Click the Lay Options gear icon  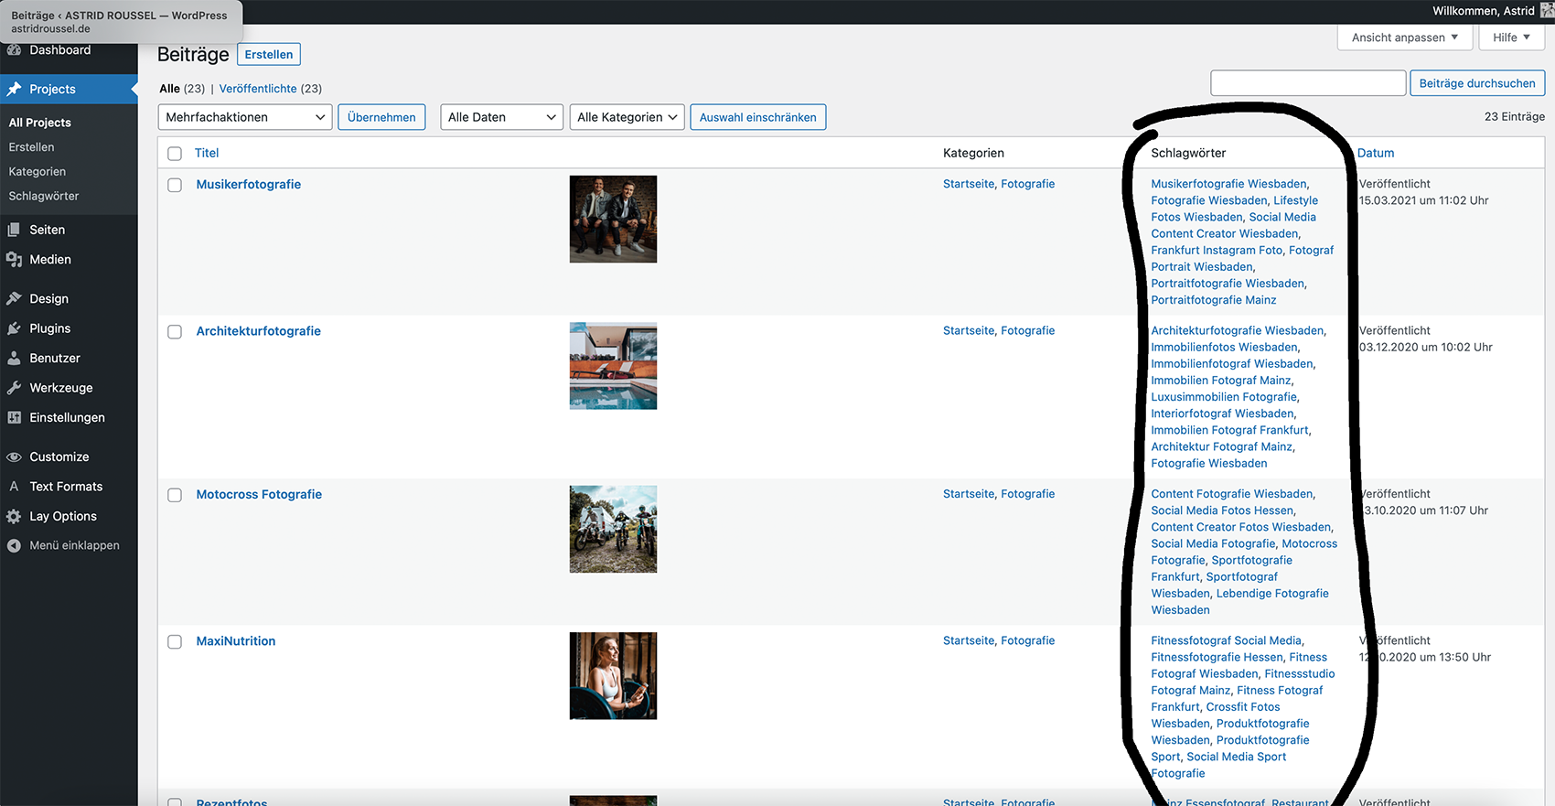(x=14, y=516)
